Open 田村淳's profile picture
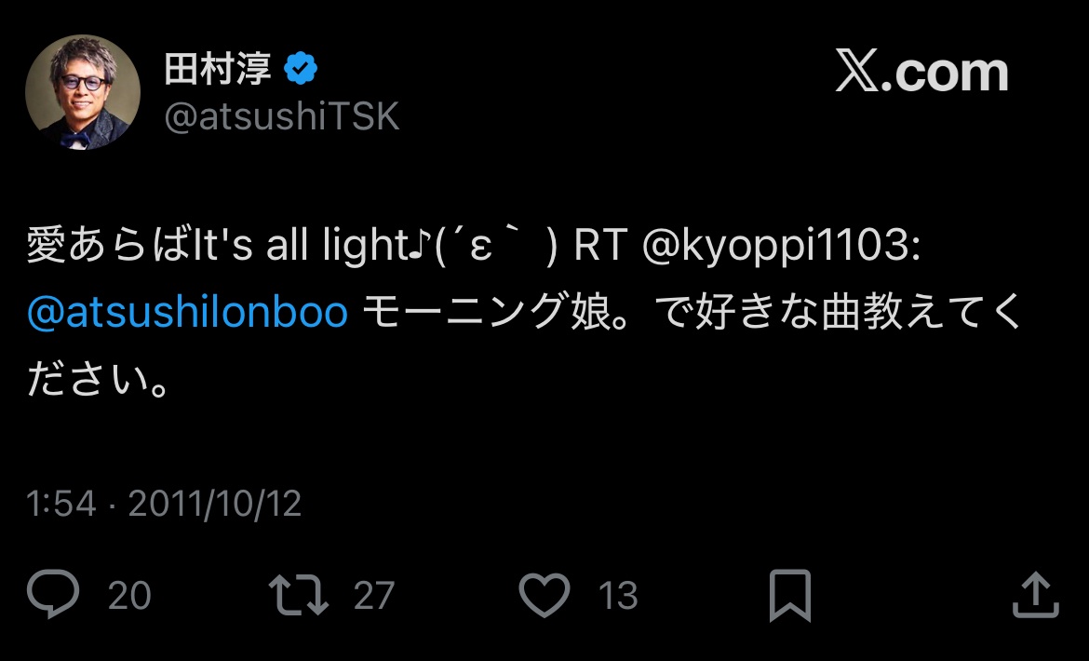1089x661 pixels. (x=83, y=93)
